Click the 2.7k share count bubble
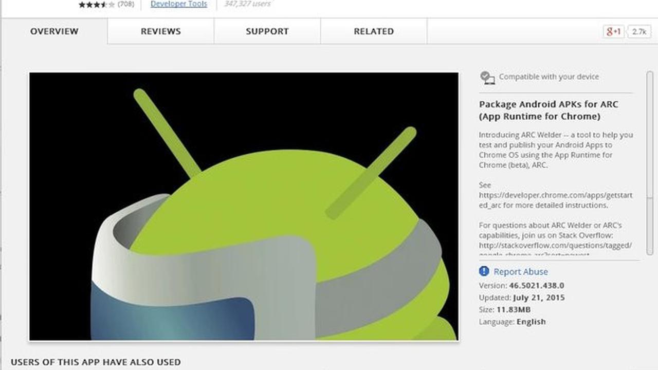 click(639, 31)
